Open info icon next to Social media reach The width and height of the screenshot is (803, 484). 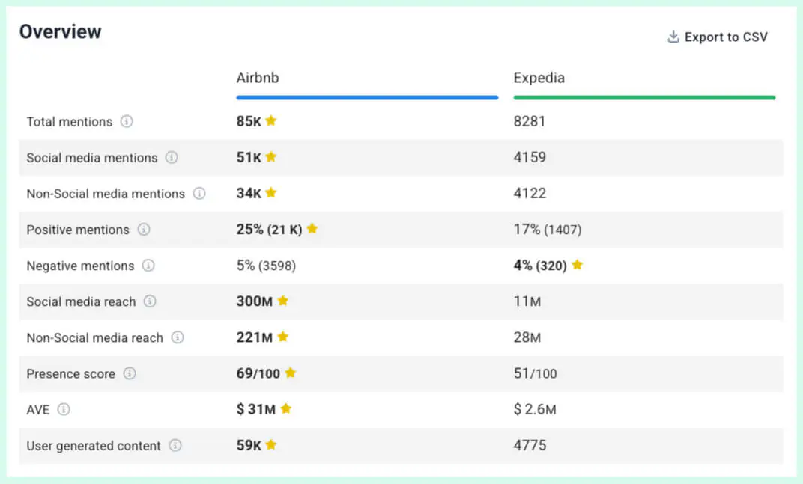(150, 301)
